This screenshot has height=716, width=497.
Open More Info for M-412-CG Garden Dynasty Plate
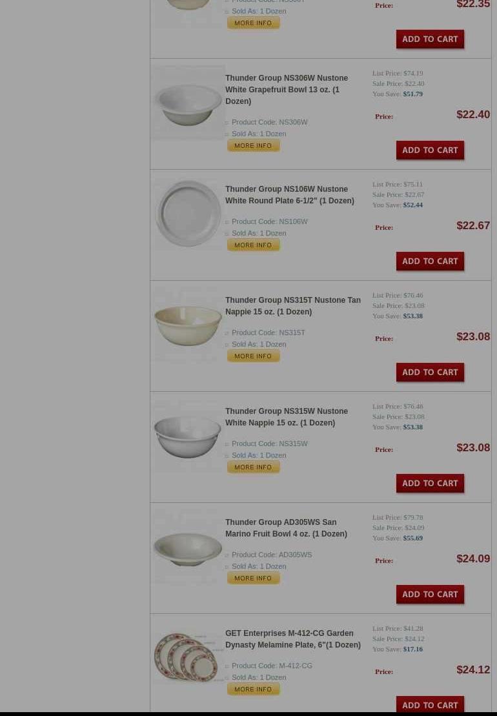[253, 689]
